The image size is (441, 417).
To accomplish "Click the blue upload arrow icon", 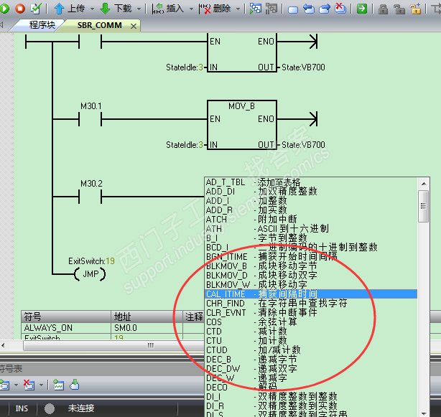I will click(x=59, y=9).
